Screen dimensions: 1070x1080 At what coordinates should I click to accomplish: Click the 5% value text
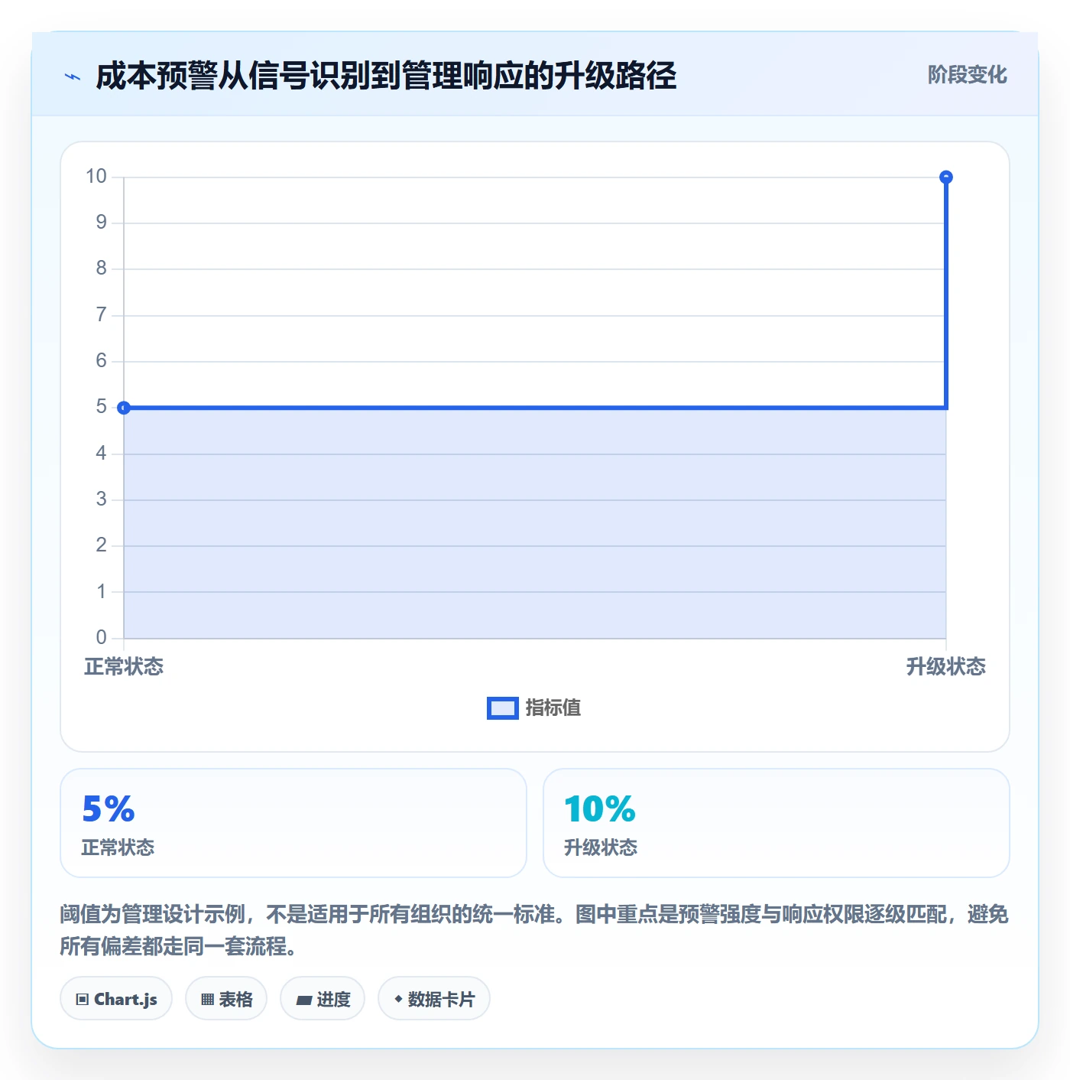point(109,809)
